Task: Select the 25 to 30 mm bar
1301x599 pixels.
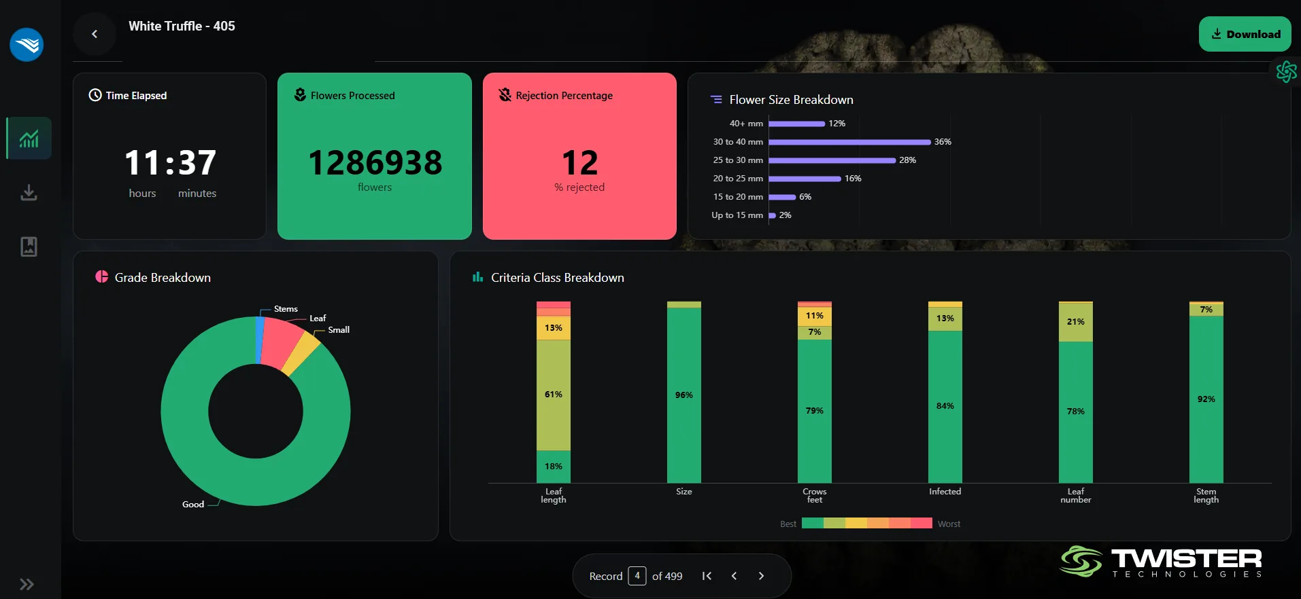Action: coord(832,160)
